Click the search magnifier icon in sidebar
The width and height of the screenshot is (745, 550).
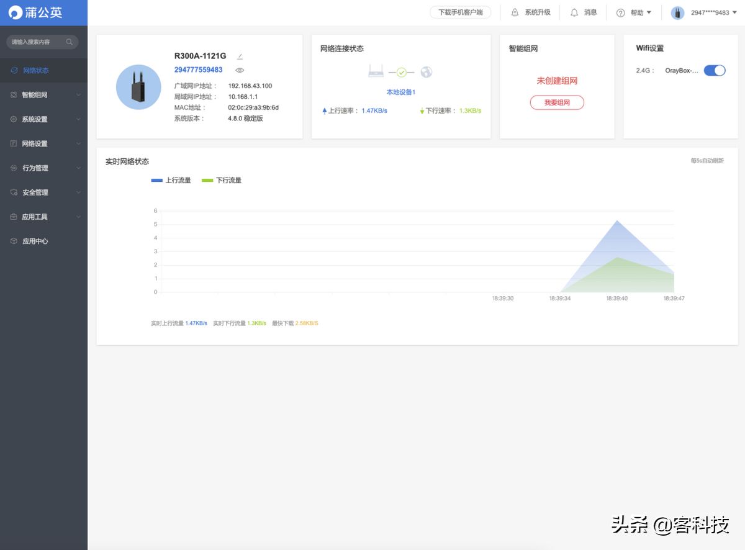[70, 42]
